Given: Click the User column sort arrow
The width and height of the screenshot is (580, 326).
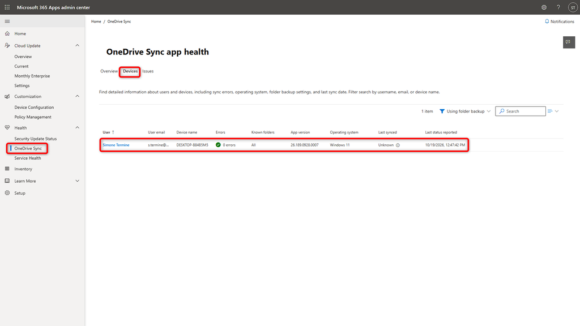Looking at the screenshot, I should point(113,132).
